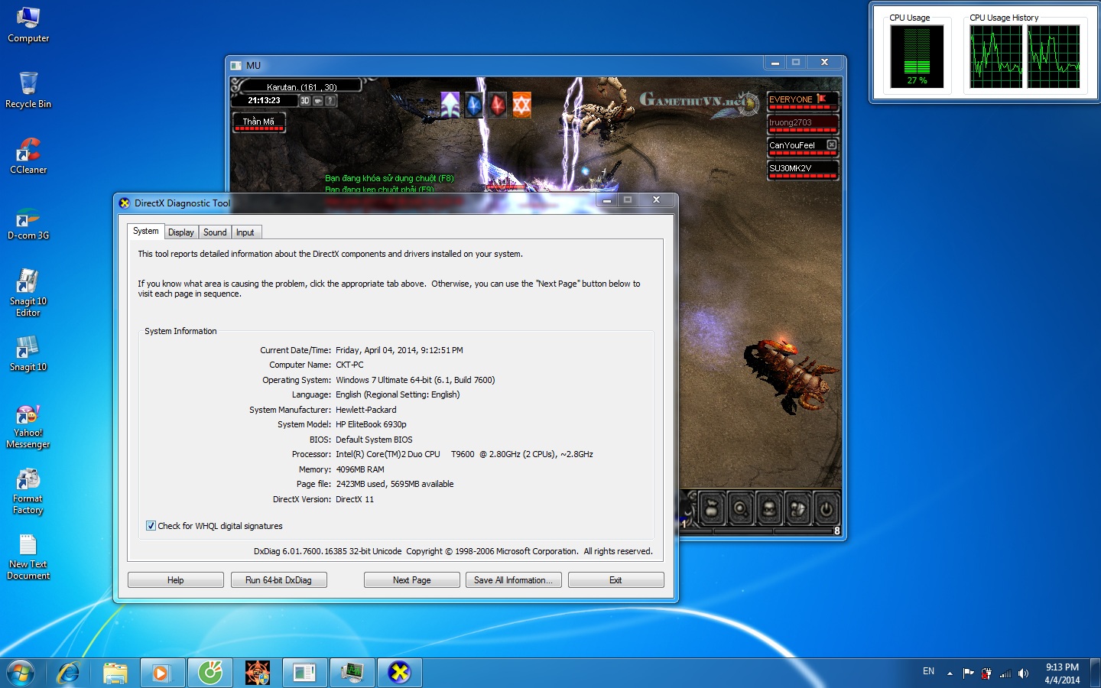Switch to the Display tab in DxDiag
This screenshot has width=1101, height=688.
coord(181,232)
